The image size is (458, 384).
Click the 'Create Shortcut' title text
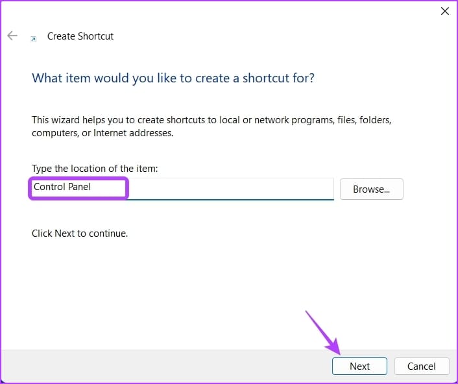coord(80,36)
